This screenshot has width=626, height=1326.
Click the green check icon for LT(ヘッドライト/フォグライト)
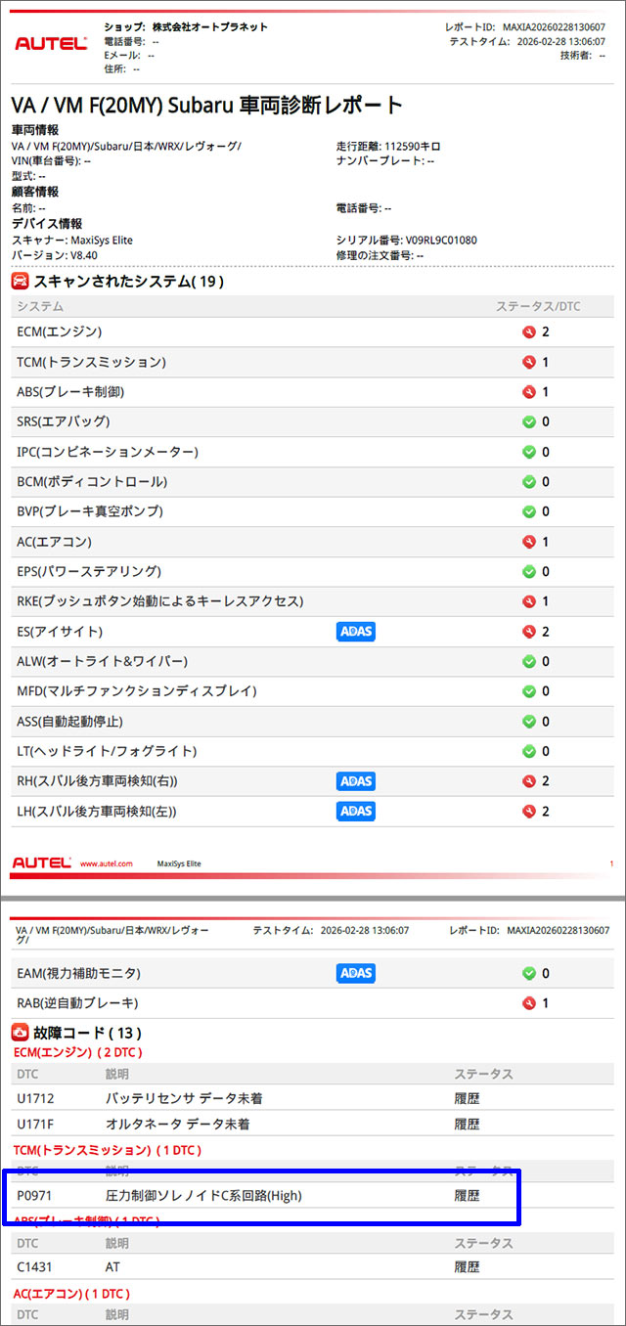tap(529, 751)
